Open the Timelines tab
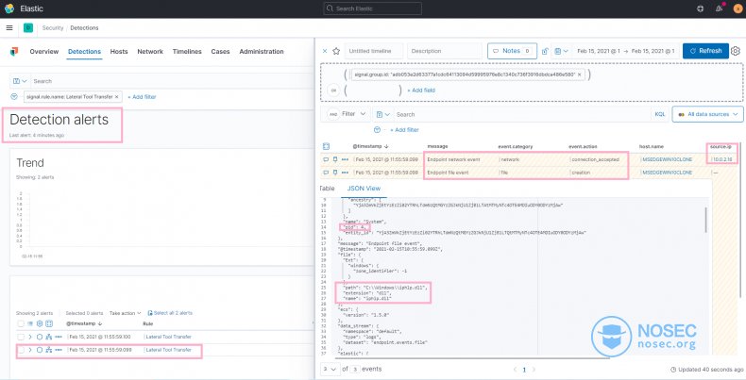The width and height of the screenshot is (746, 380). pyautogui.click(x=187, y=51)
